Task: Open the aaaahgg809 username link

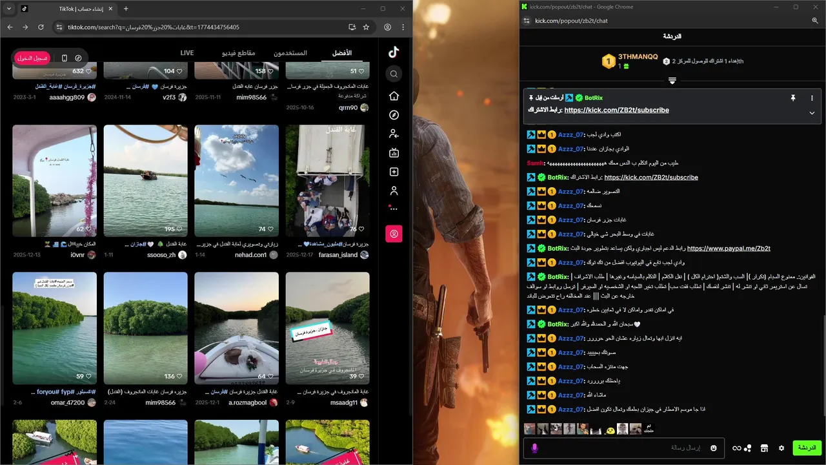Action: coord(67,98)
